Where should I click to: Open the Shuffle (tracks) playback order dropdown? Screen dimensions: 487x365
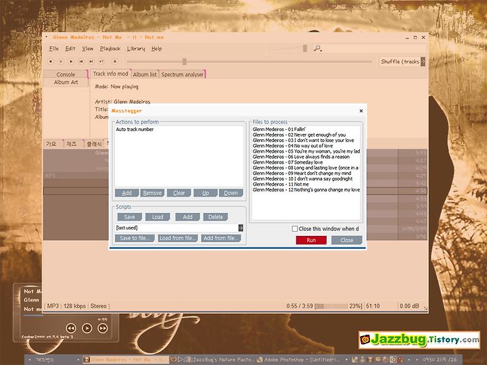click(x=423, y=62)
